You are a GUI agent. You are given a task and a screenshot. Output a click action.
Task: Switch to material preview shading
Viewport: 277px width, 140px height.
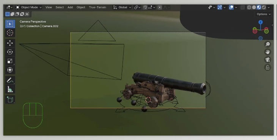pos(259,8)
